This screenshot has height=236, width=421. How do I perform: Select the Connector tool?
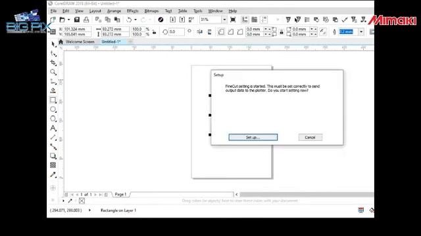pos(53,147)
